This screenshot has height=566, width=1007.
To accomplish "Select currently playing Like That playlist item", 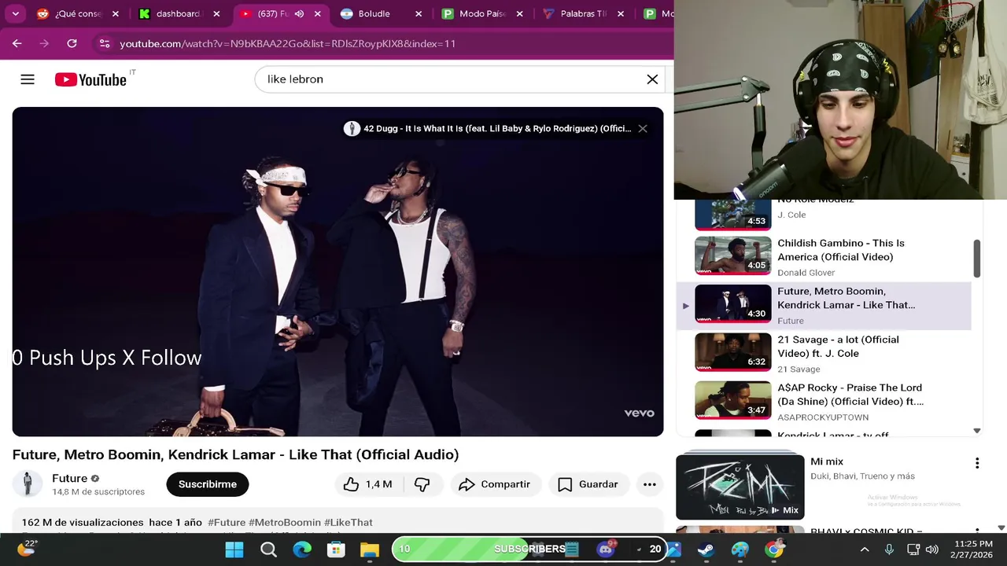I will [x=824, y=305].
